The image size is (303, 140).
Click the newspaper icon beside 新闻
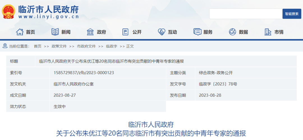pyautogui.click(x=55, y=32)
